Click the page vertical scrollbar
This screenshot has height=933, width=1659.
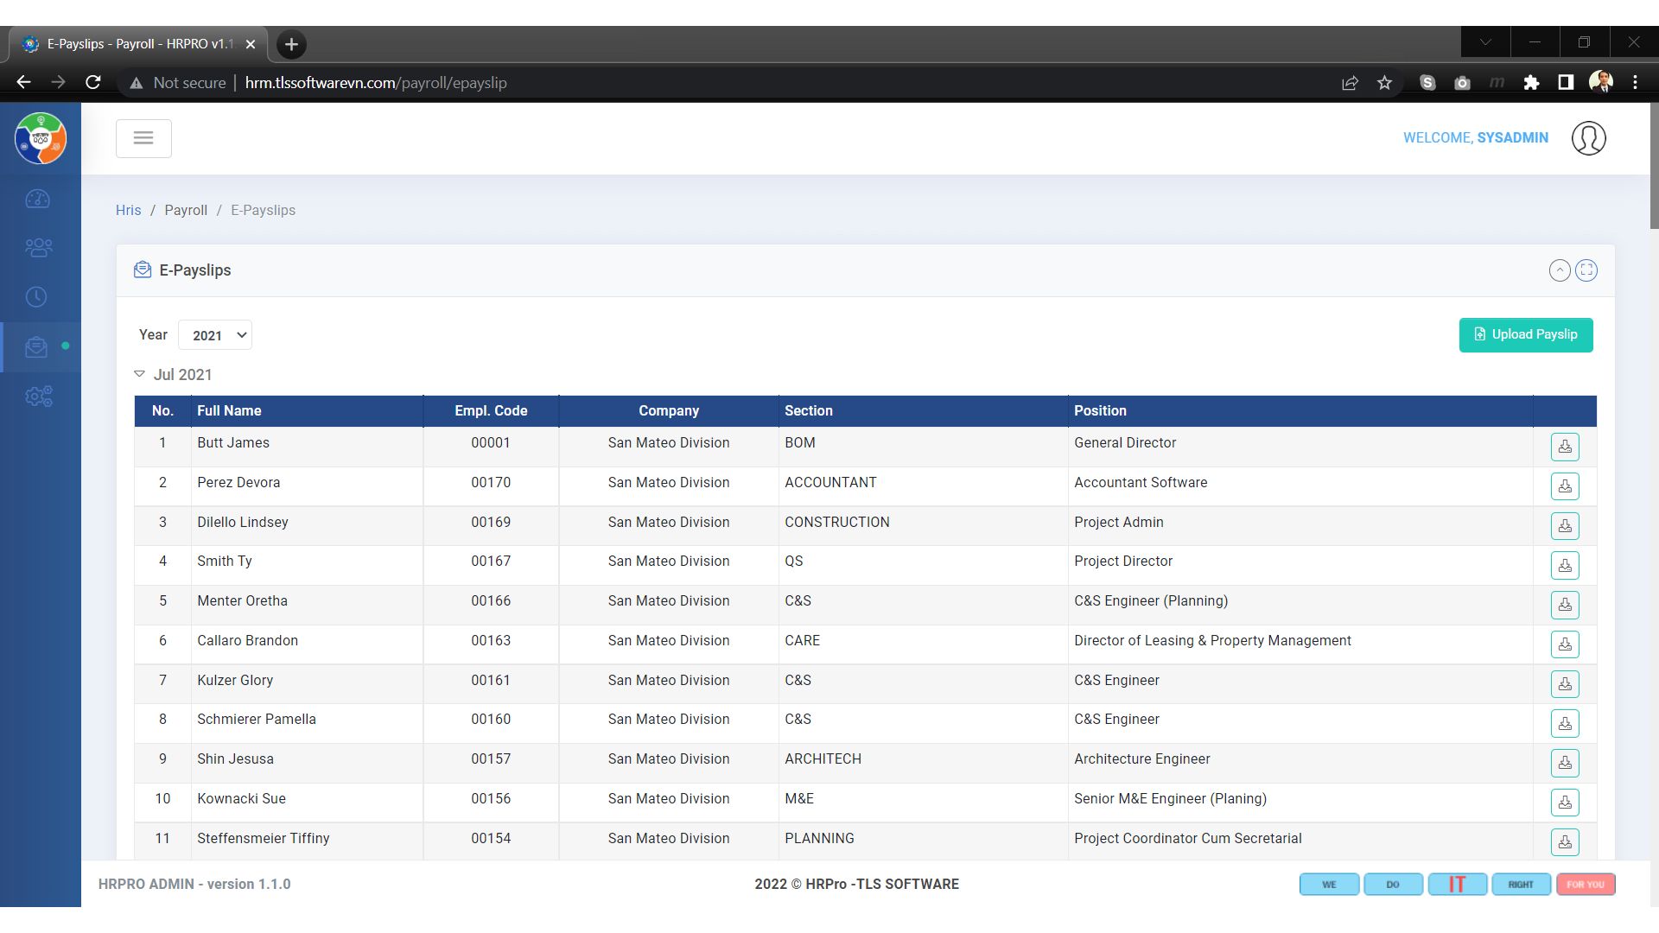pyautogui.click(x=1653, y=164)
